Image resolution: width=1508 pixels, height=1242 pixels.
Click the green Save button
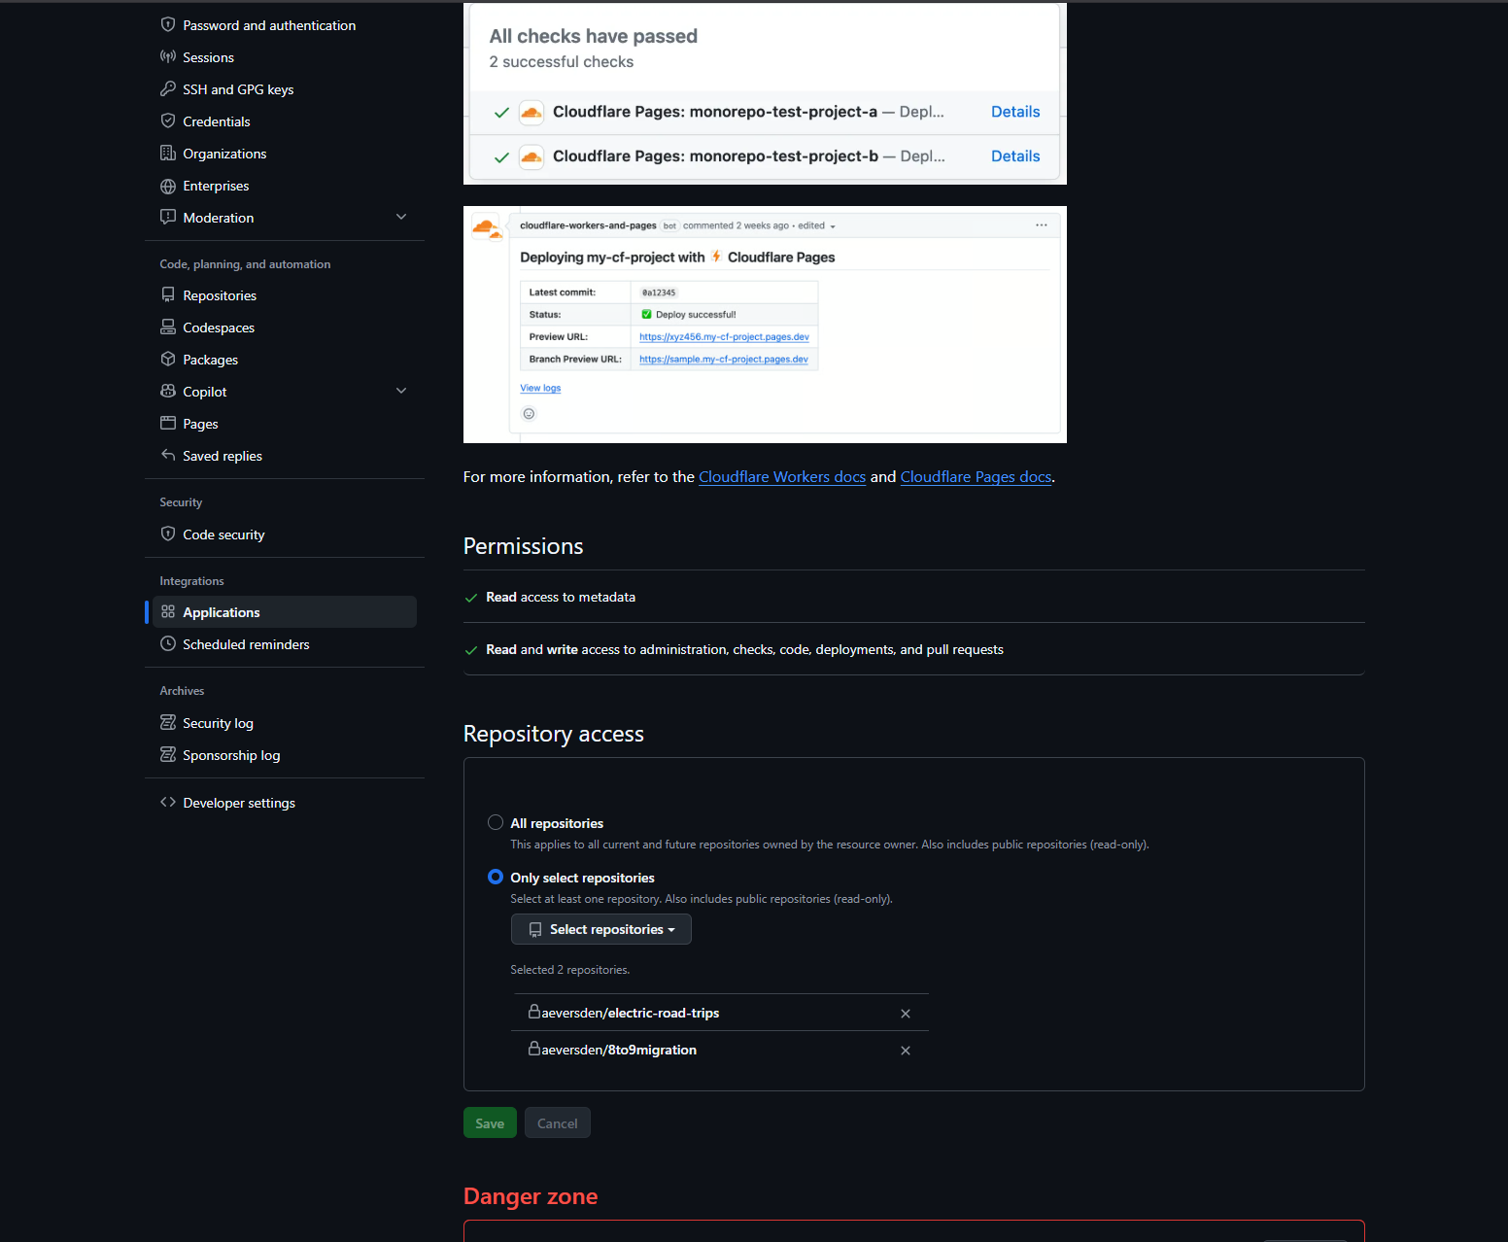[x=490, y=1122]
